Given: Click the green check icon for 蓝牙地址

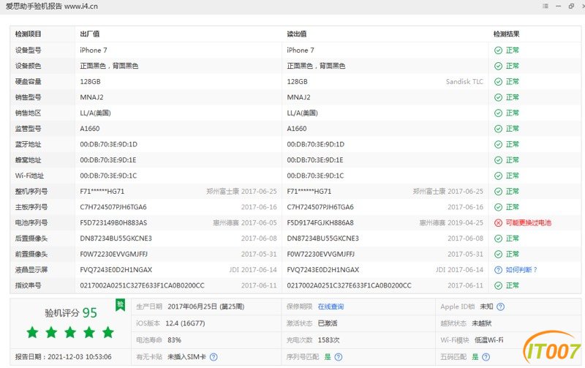Looking at the screenshot, I should pos(498,144).
